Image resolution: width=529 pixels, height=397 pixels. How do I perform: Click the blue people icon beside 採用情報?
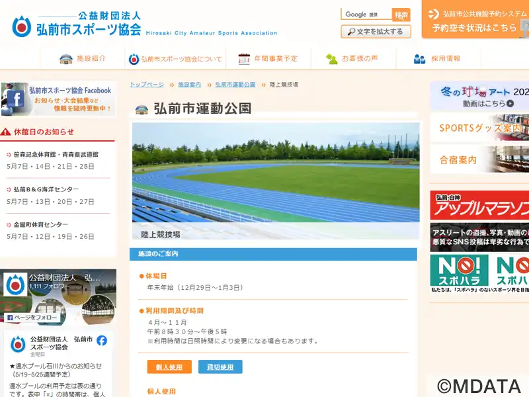pyautogui.click(x=419, y=59)
